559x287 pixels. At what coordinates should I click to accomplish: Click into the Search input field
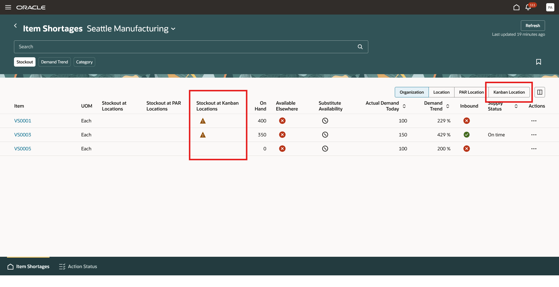pyautogui.click(x=186, y=47)
